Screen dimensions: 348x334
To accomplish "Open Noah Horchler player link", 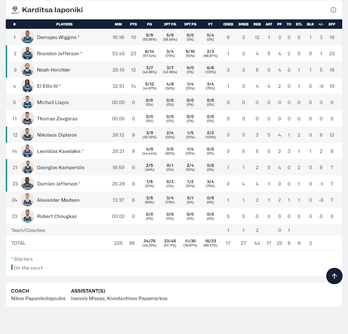I will tap(54, 70).
